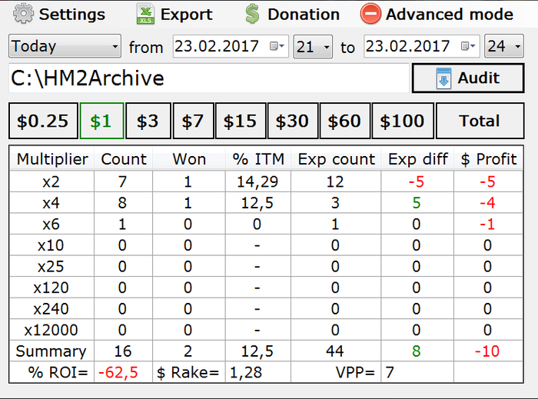Click the x2 Exp count value 12

335,182
